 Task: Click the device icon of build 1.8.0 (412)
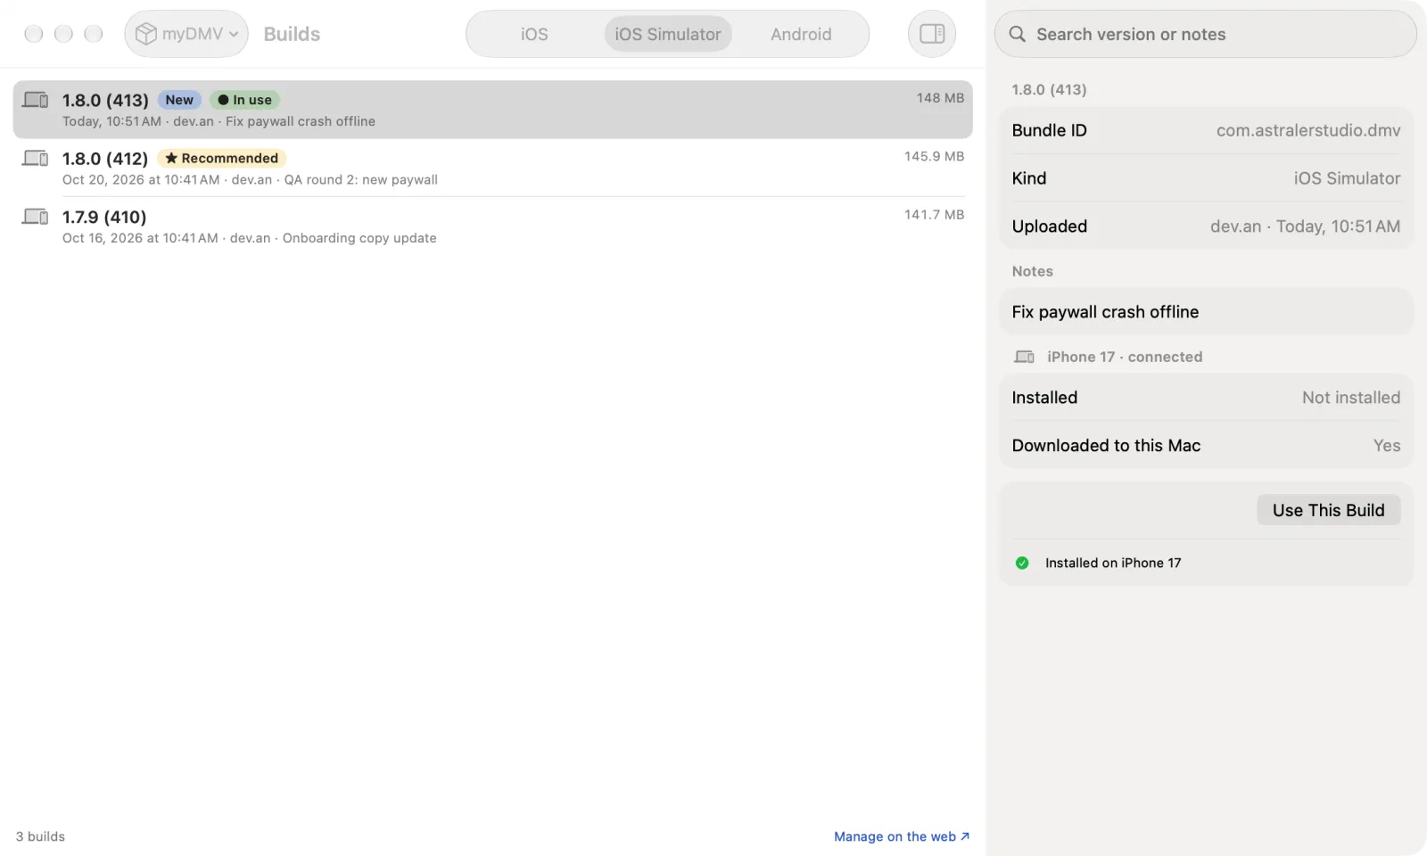pyautogui.click(x=36, y=158)
